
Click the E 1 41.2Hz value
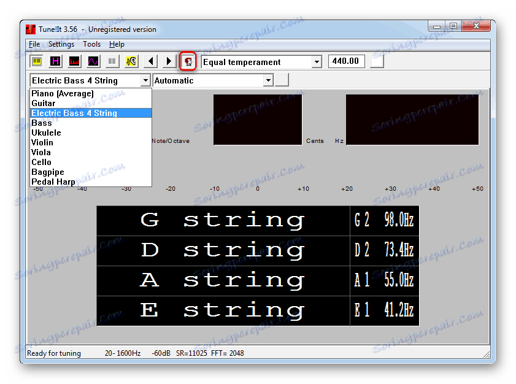384,311
